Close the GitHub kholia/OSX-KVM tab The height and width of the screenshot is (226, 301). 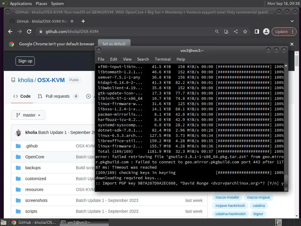click(72, 21)
